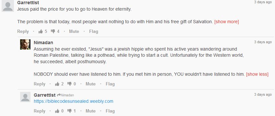Like Nimadan's reply with thumbs-up icon
This screenshot has width=275, height=116.
click(57, 84)
